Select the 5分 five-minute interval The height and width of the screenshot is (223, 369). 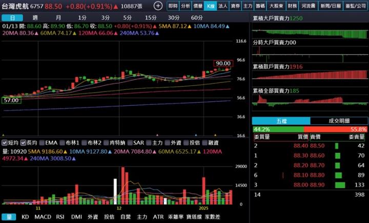coord(127,18)
